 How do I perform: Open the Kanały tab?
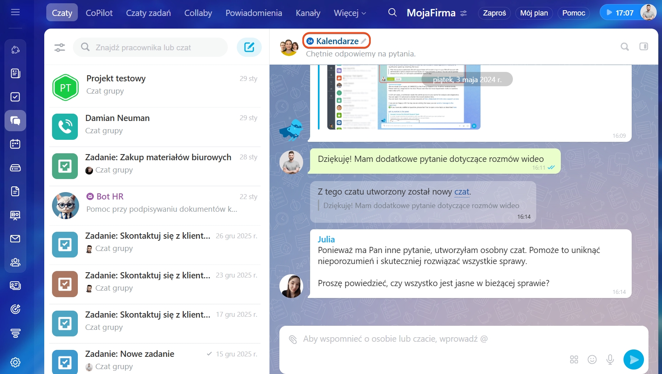click(308, 13)
